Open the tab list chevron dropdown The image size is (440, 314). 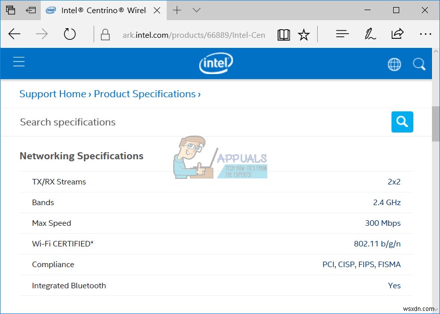[196, 10]
